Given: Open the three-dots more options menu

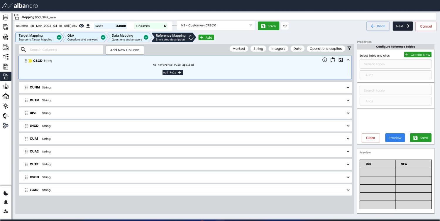Looking at the screenshot, I should [x=285, y=26].
